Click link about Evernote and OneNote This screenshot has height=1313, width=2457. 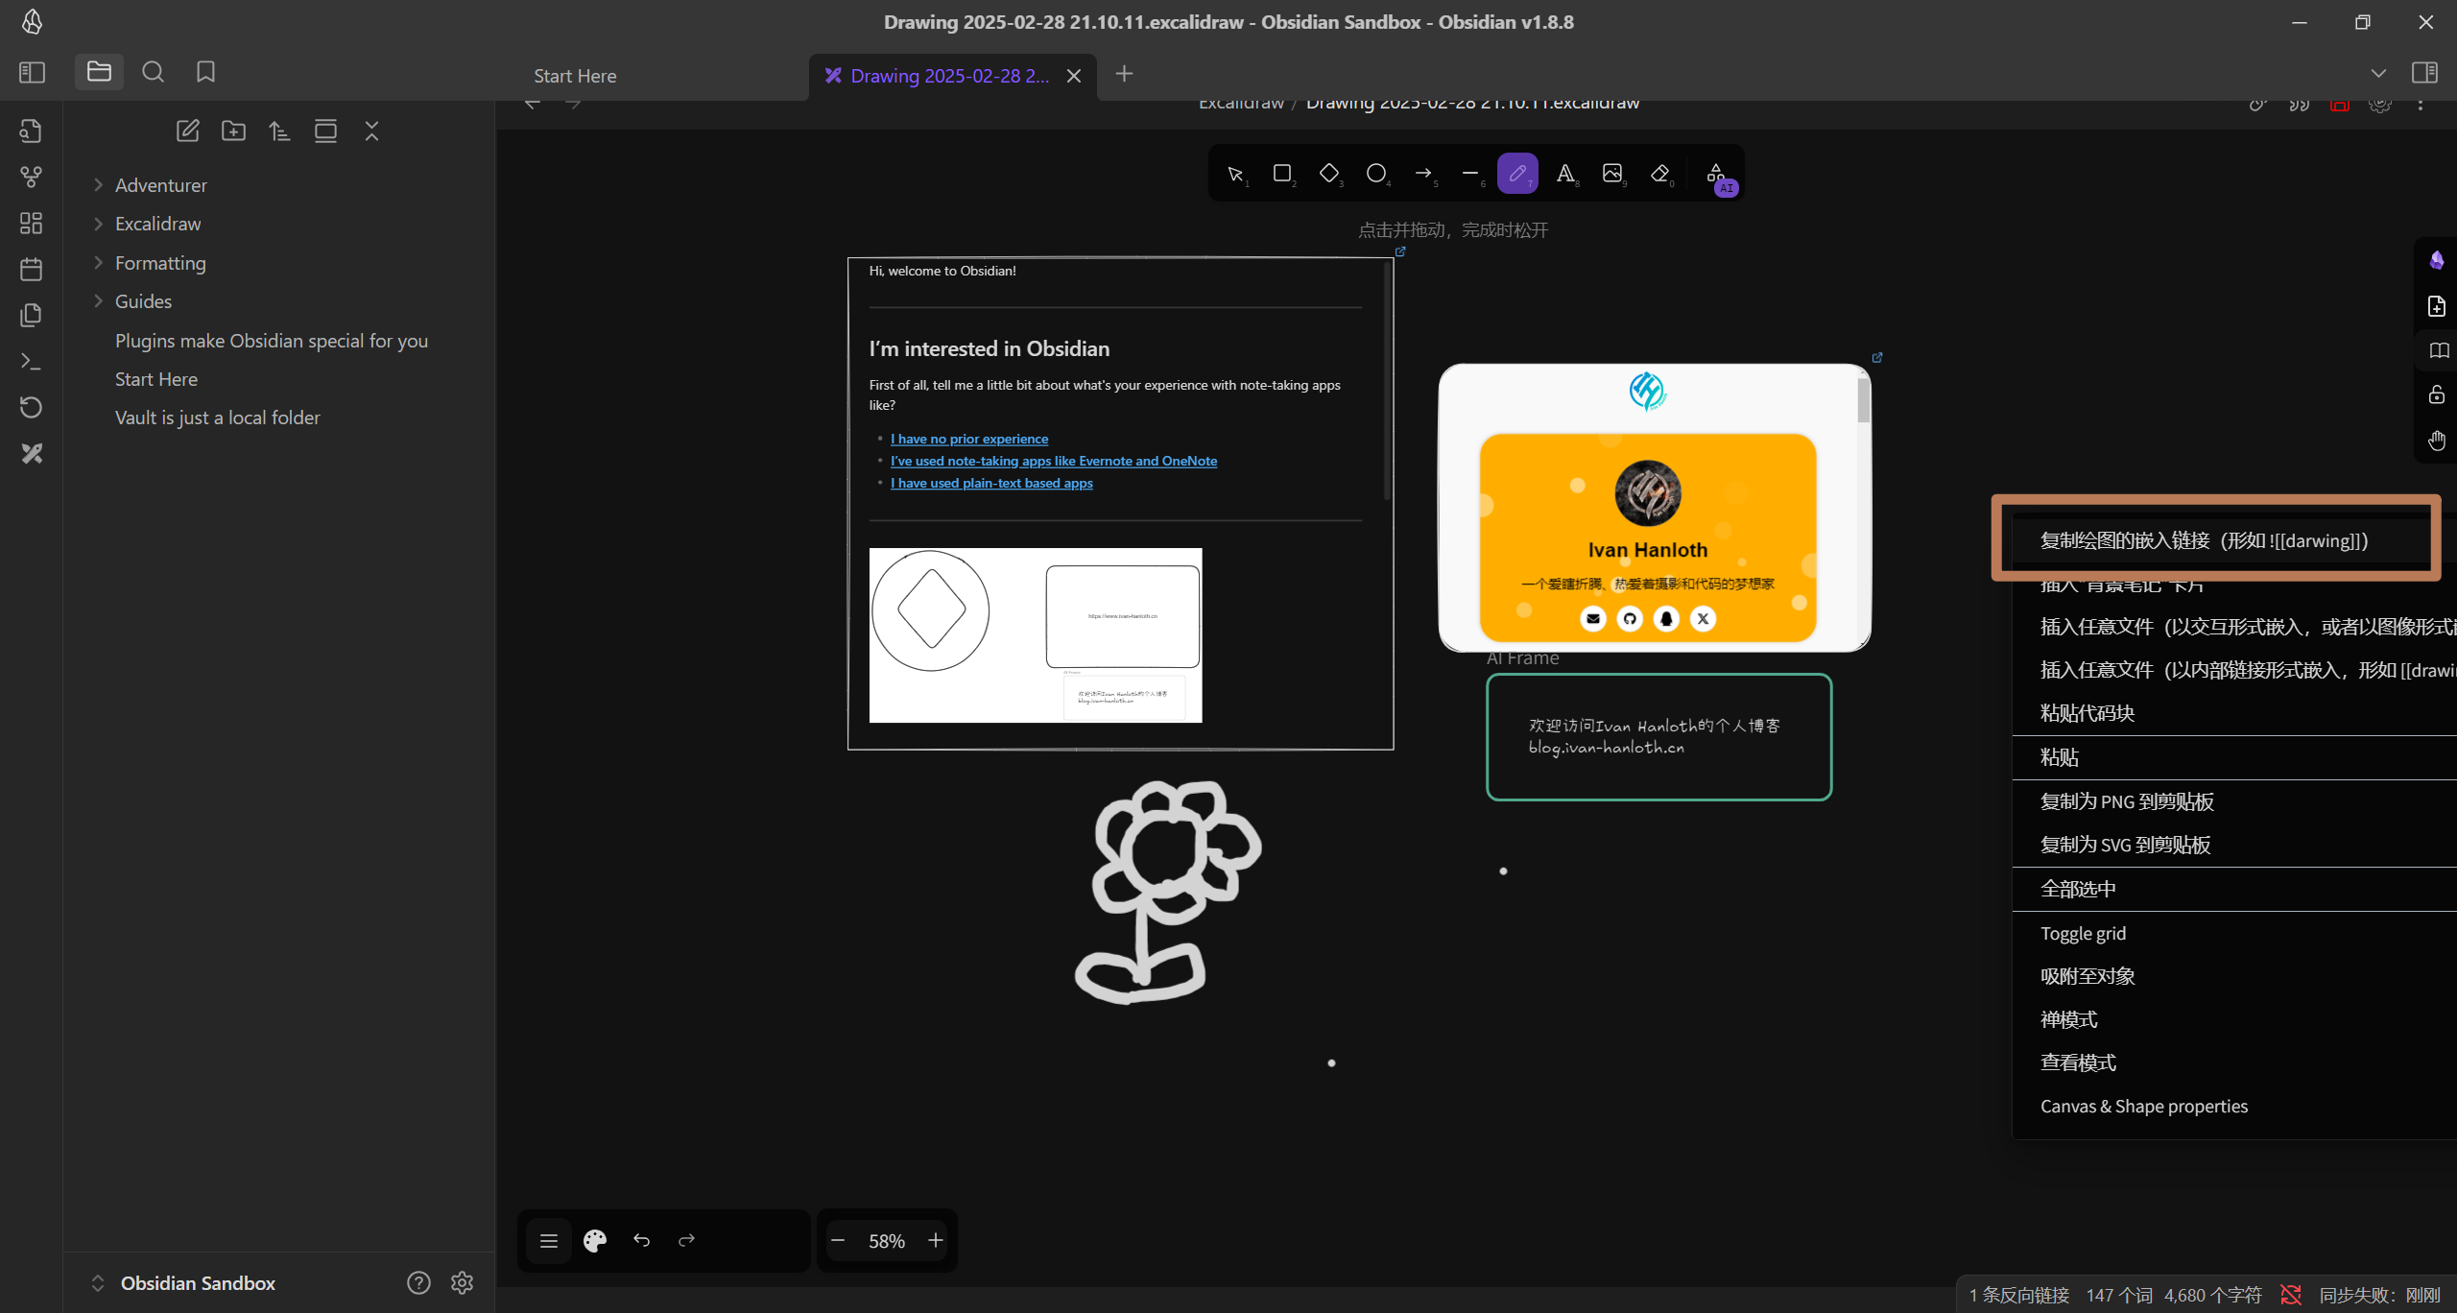tap(1053, 461)
